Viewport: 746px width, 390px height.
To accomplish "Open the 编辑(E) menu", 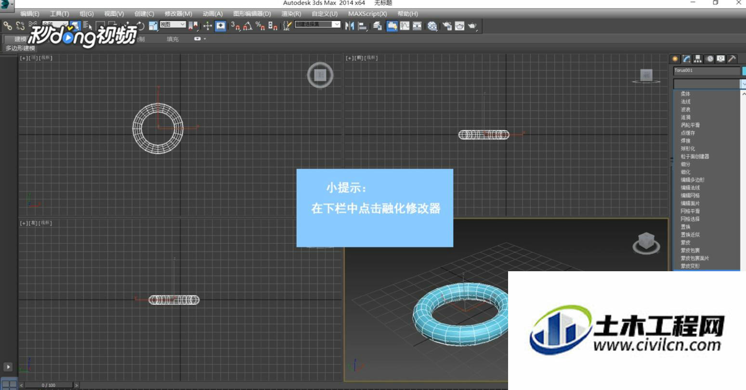I will coord(30,14).
